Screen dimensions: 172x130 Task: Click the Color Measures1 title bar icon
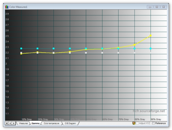7,6
